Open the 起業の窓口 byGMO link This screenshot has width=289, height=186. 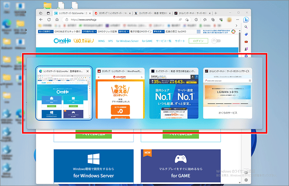pyautogui.click(x=176, y=31)
